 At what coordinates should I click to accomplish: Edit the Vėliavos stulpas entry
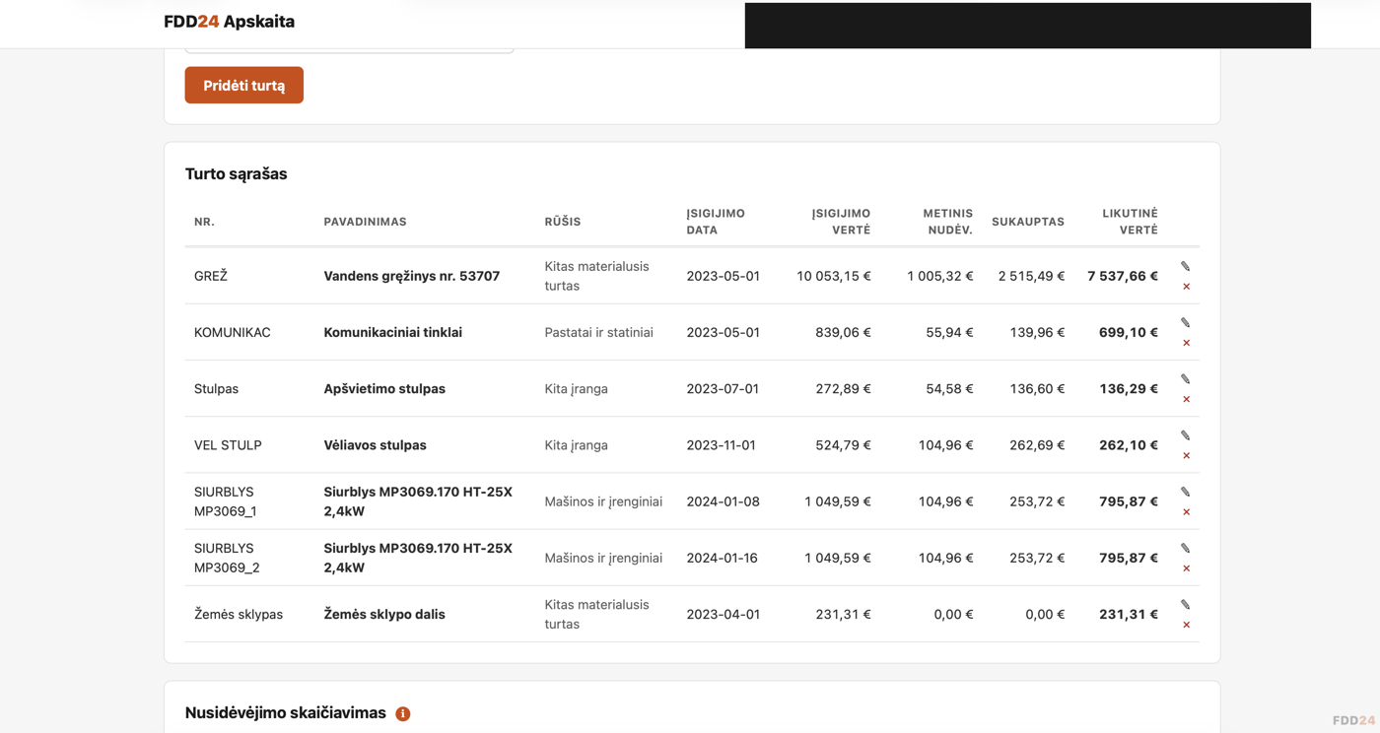pyautogui.click(x=1186, y=434)
